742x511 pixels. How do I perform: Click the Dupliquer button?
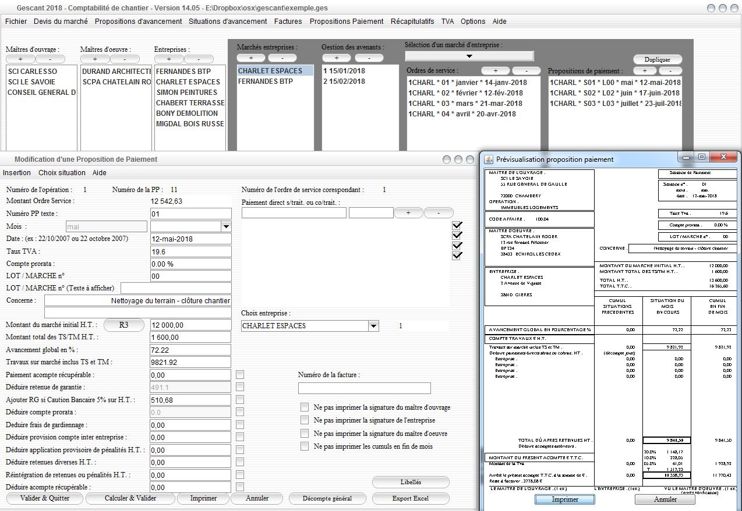[658, 59]
